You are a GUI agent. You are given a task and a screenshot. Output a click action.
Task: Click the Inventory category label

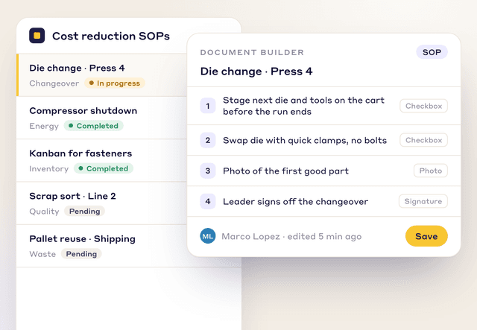click(49, 168)
